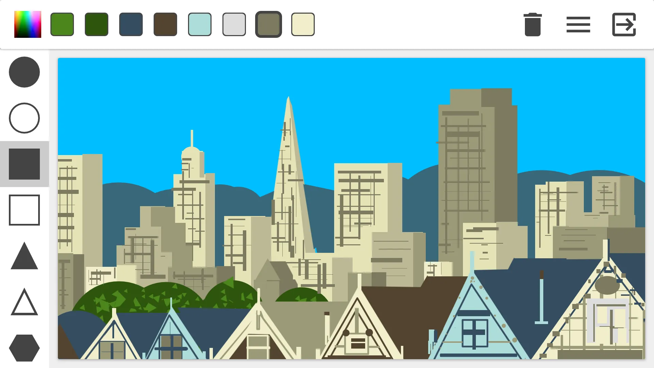Select the olive gray color swatch
Image resolution: width=654 pixels, height=368 pixels.
[x=268, y=24]
